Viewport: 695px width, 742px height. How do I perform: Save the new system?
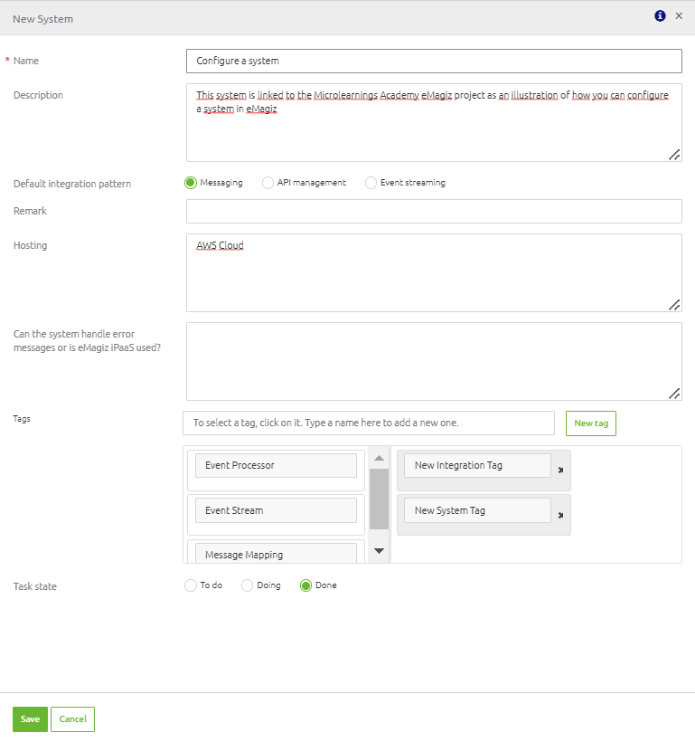point(30,718)
